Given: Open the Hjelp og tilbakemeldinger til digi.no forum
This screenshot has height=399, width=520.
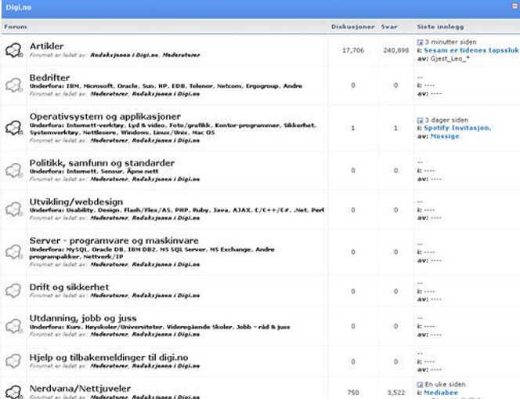Looking at the screenshot, I should click(x=109, y=357).
